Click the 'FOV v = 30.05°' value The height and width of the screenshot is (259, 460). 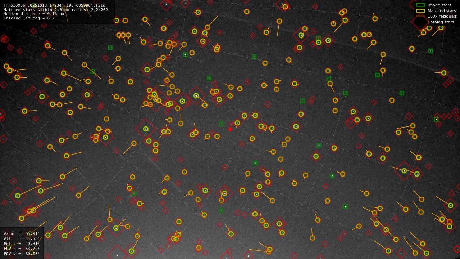coord(22,254)
